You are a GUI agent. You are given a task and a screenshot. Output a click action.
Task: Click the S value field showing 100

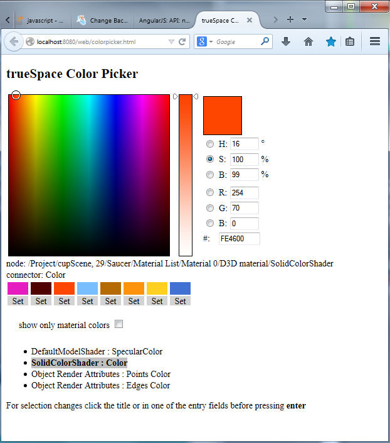(244, 160)
